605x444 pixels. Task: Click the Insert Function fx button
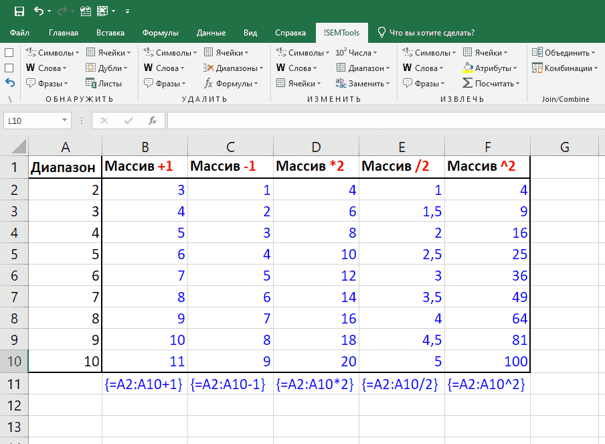(153, 121)
